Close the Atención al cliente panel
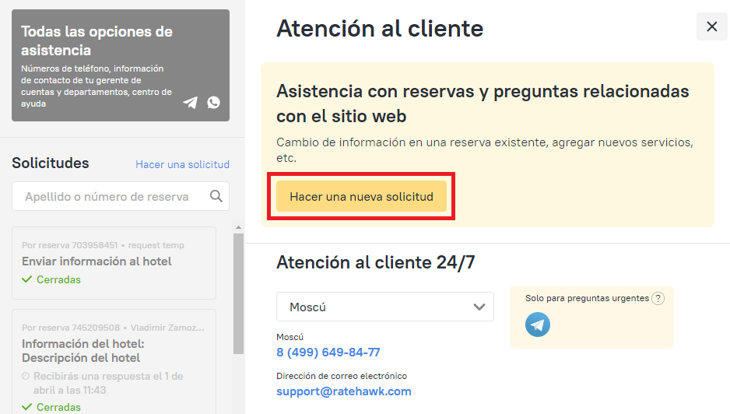 711,26
